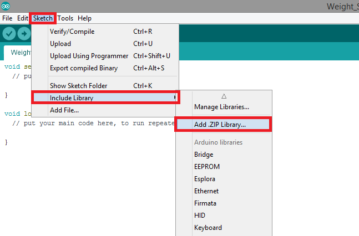Choose Add File... menu entry

(x=64, y=110)
